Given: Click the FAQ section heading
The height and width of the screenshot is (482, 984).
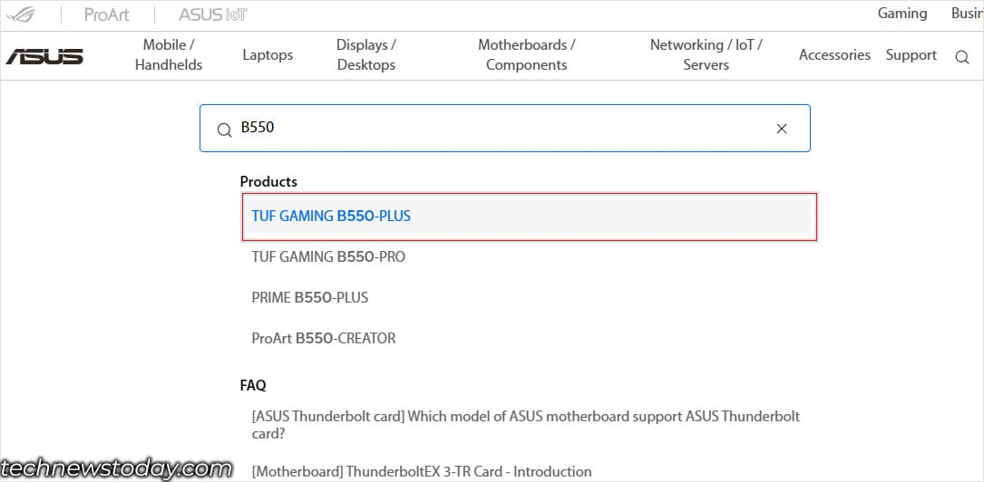Looking at the screenshot, I should (253, 385).
